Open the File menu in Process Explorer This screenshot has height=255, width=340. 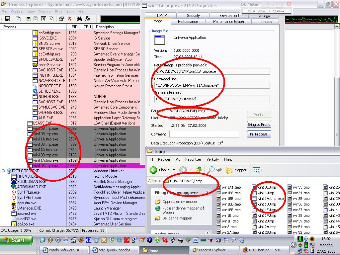point(4,12)
